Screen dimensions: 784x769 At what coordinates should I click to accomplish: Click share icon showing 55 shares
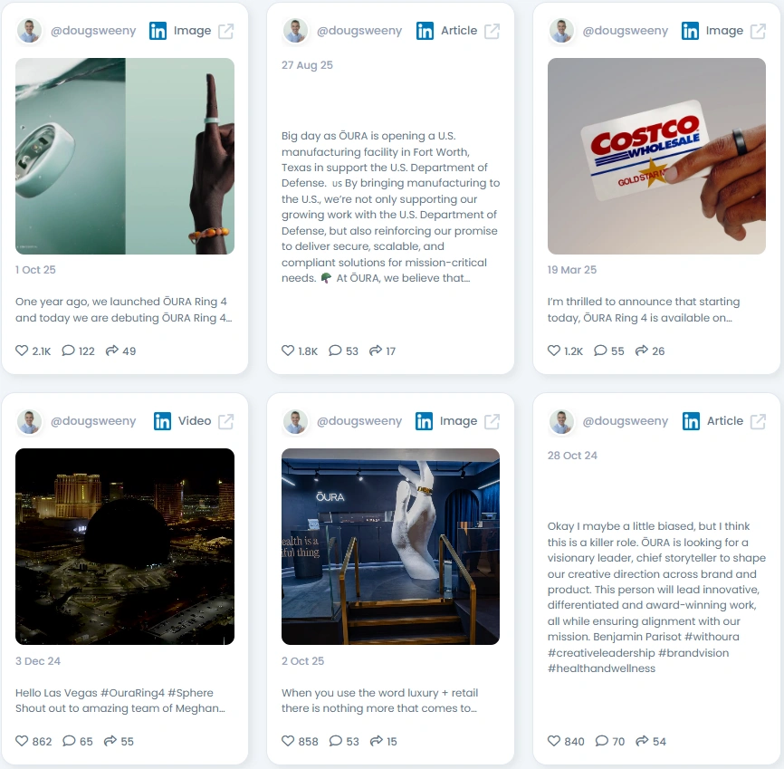(110, 741)
